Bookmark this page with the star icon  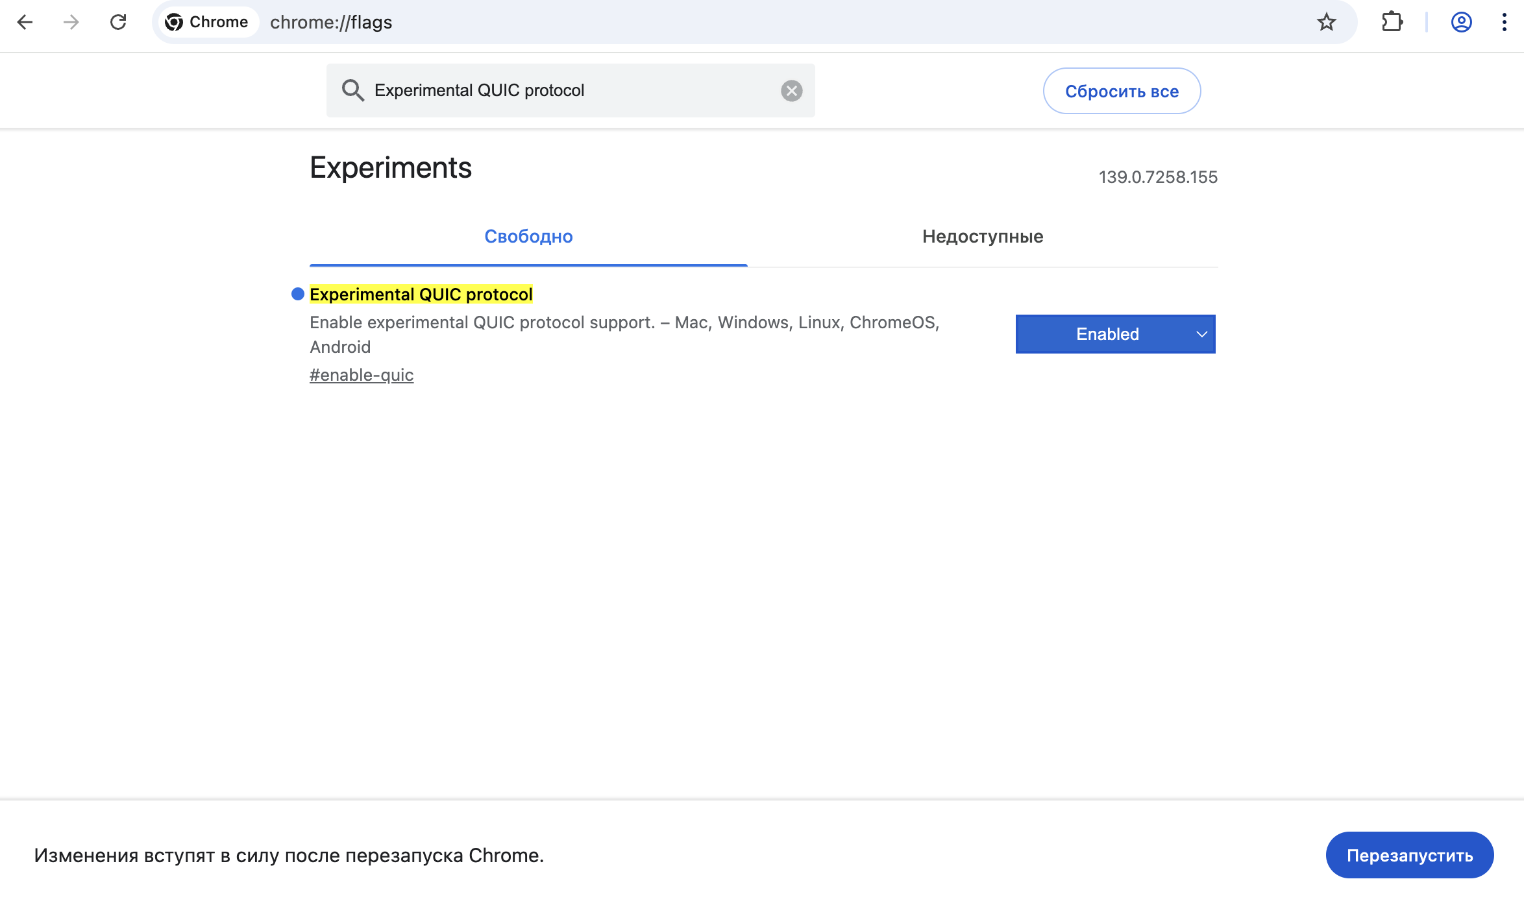[x=1326, y=22]
